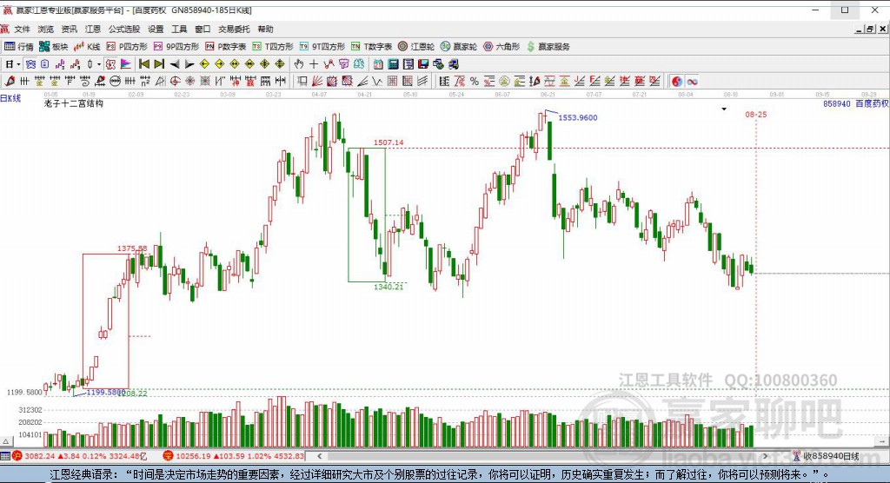
Task: Open 赢家服务 with dollar icon
Action: (x=548, y=47)
